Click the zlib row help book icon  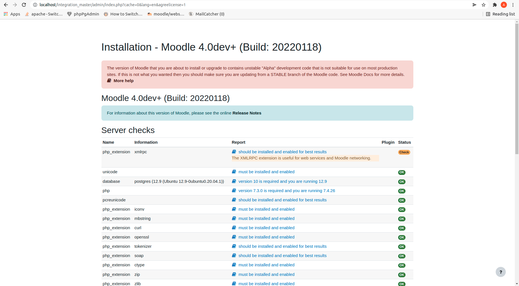(234, 283)
